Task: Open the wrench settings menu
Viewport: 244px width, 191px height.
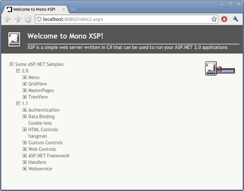Action: tap(236, 19)
